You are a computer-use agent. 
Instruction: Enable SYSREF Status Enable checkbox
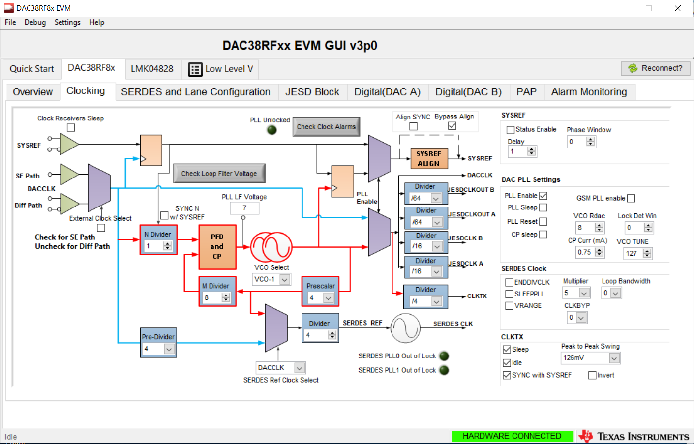click(511, 130)
